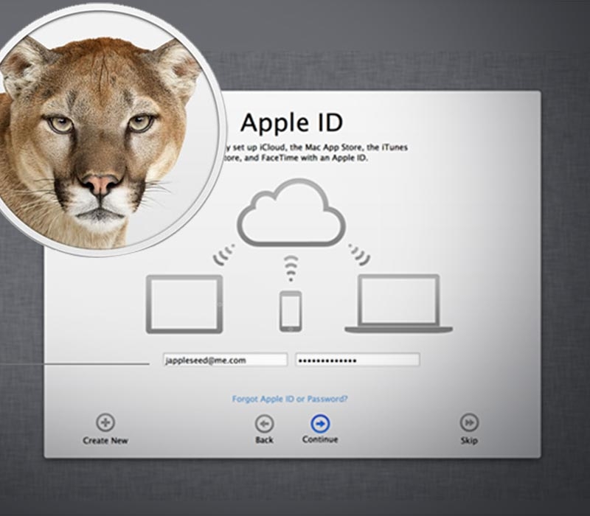
Task: Click the Create New text label
Action: (x=105, y=441)
